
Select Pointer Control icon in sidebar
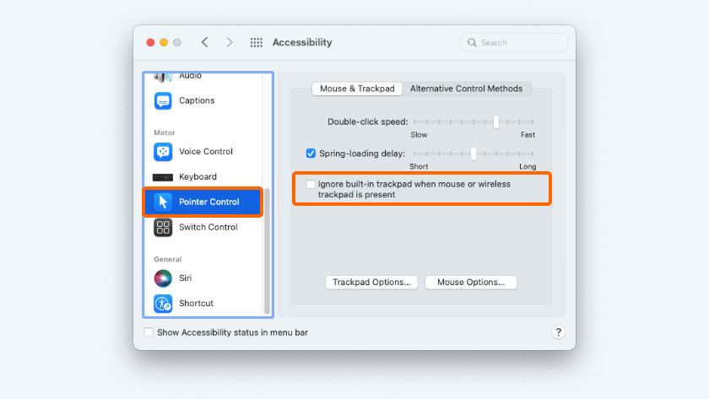[163, 202]
